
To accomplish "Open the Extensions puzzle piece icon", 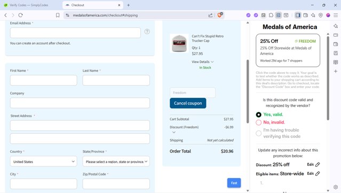I will click(271, 16).
